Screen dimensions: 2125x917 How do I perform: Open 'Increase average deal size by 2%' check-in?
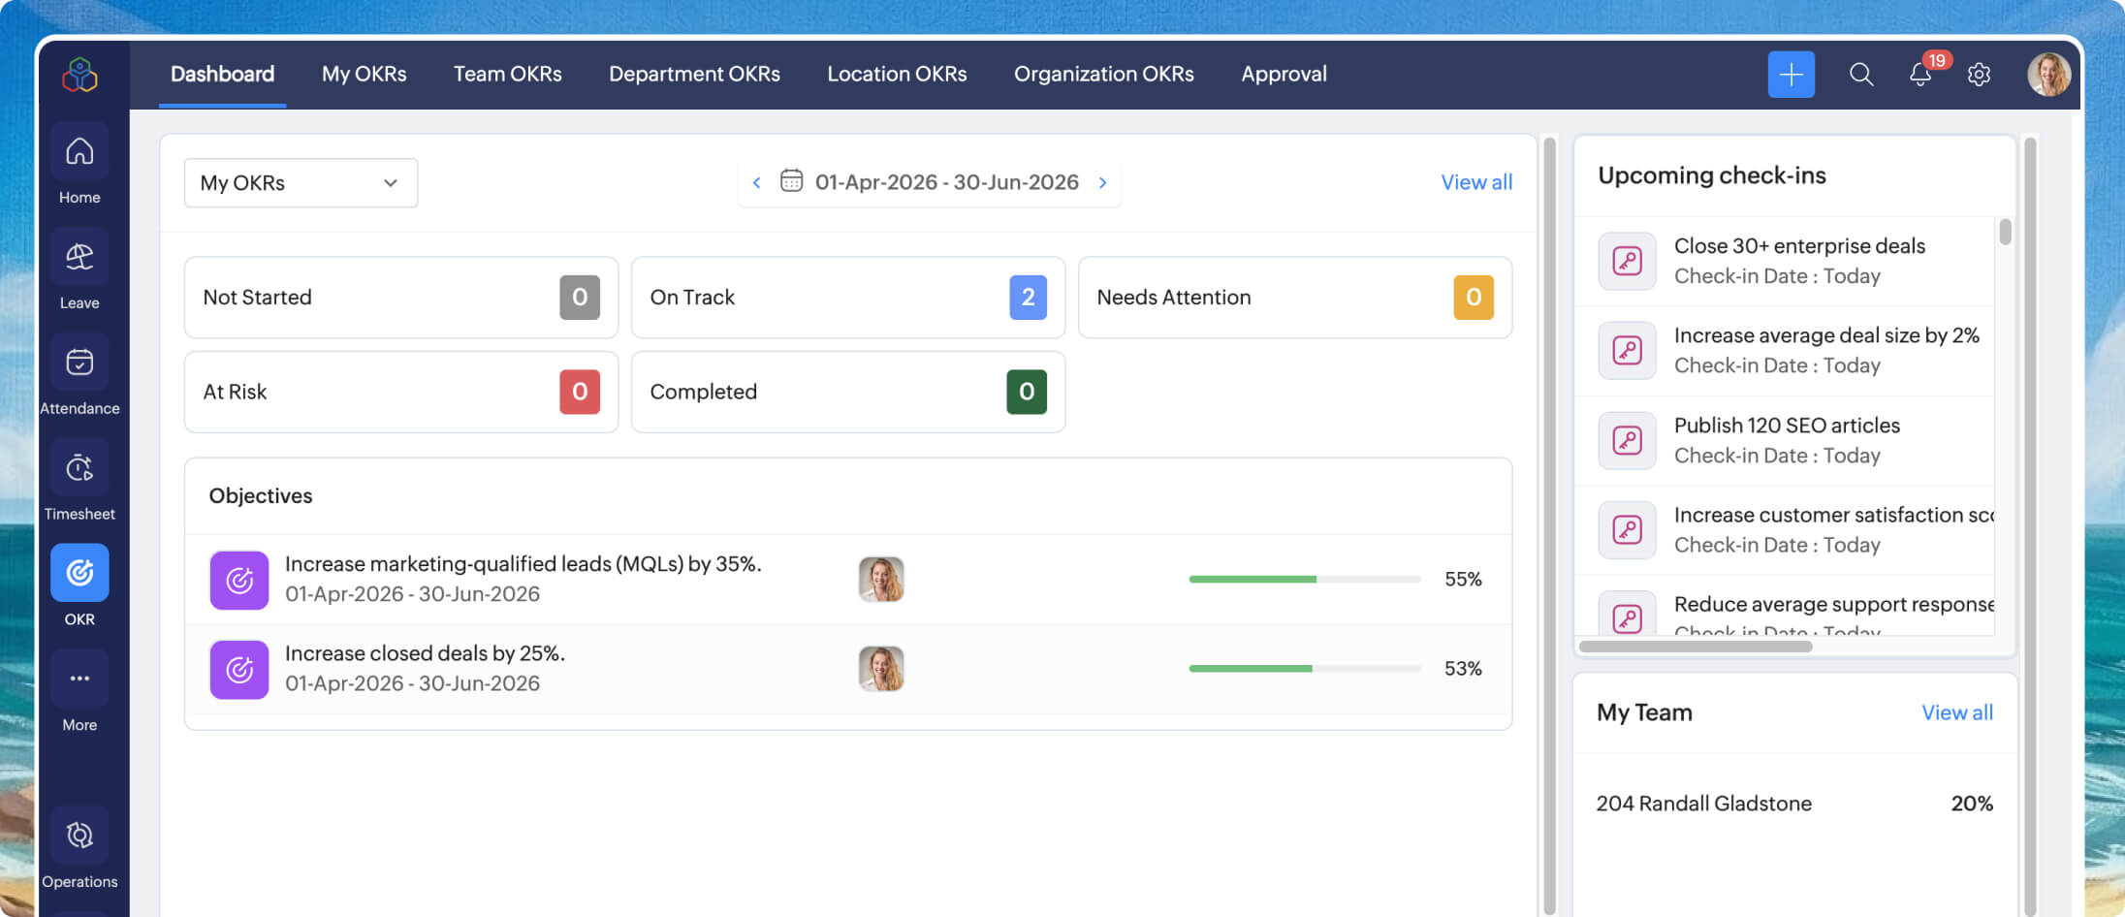pos(1826,335)
